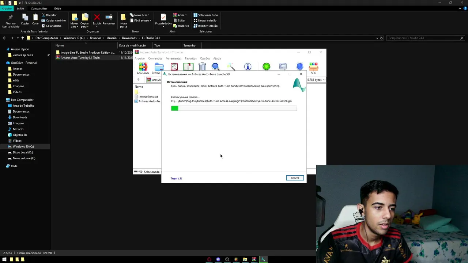This screenshot has width=468, height=263.
Task: Click the installer's green progress bar
Action: coord(174,108)
